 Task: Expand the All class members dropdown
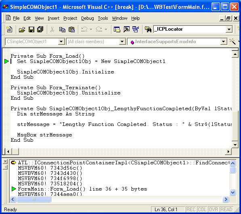122,42
